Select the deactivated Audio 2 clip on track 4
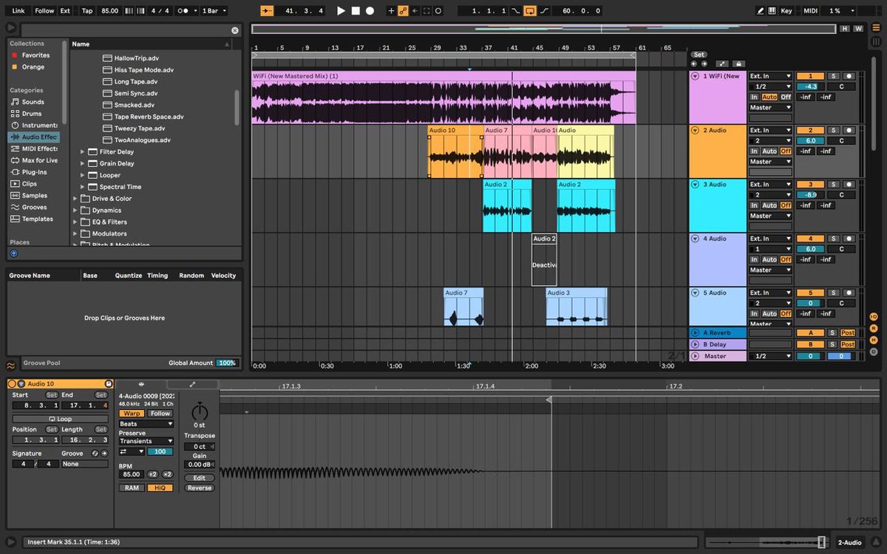The height and width of the screenshot is (554, 887). pyautogui.click(x=544, y=260)
